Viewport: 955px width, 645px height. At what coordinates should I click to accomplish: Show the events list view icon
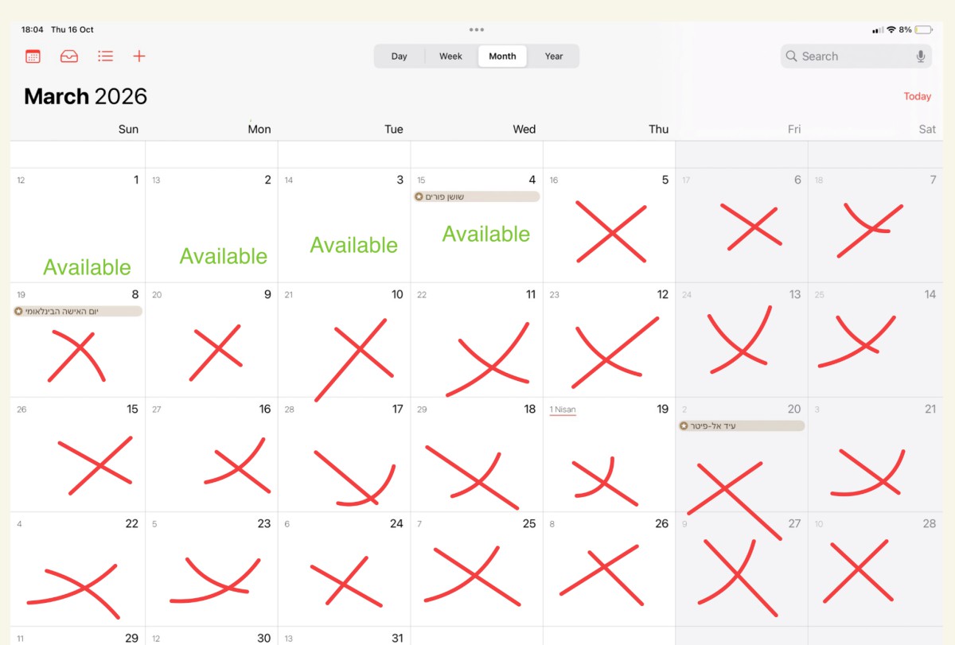(x=105, y=56)
